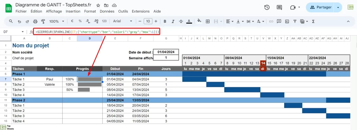Viewport: 357px width, 130px height.
Task: Toggle italic formatting
Action: click(x=173, y=21)
